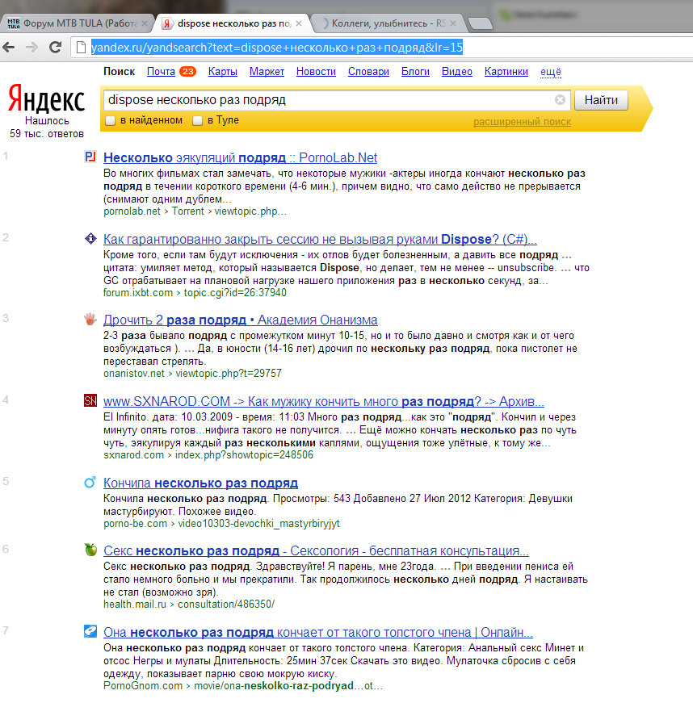Open Блоги in the services bar
This screenshot has height=703, width=693.
click(415, 72)
